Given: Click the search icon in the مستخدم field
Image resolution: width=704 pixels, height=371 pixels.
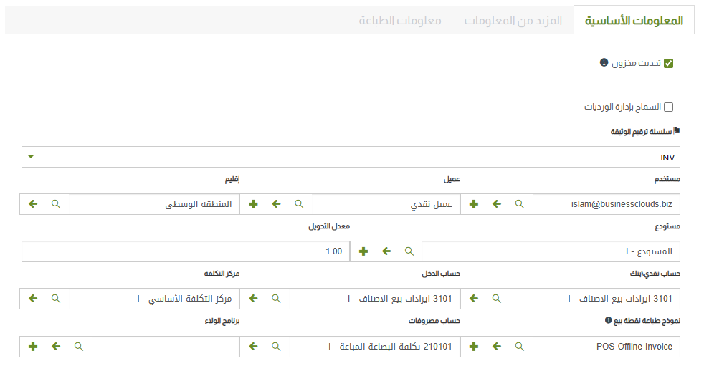Looking at the screenshot, I should pyautogui.click(x=519, y=204).
